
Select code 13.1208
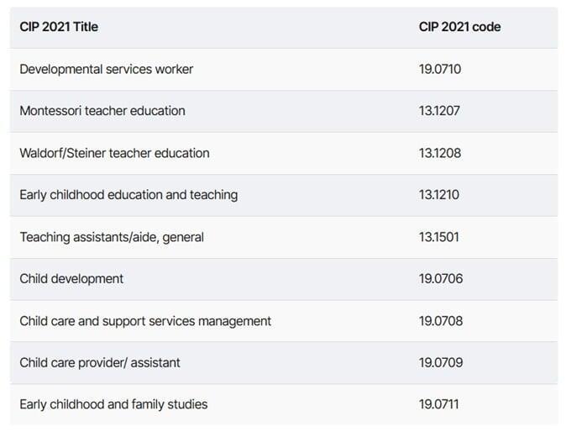click(x=440, y=153)
